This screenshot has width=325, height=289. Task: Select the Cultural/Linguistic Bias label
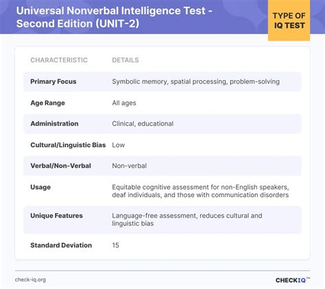click(68, 145)
